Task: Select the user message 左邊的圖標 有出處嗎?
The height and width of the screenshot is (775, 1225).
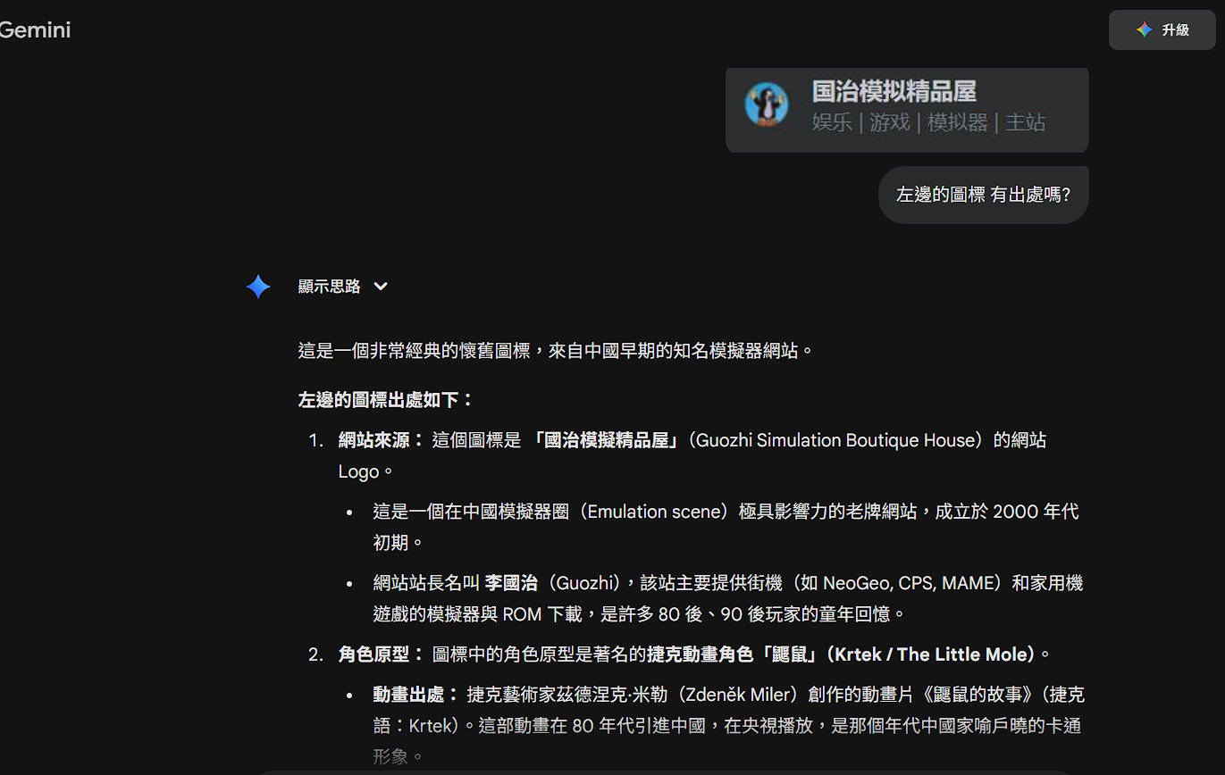Action: (983, 195)
